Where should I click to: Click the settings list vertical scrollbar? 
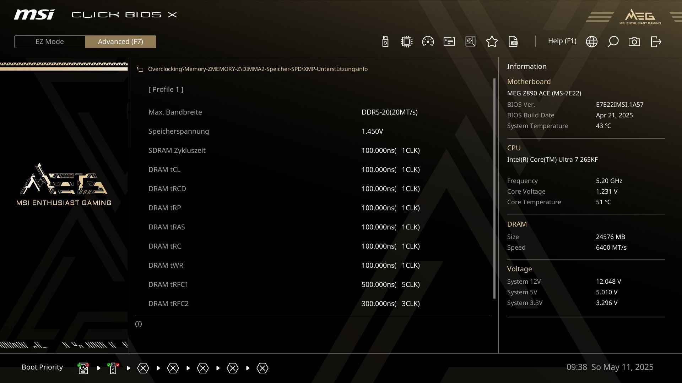(494, 188)
